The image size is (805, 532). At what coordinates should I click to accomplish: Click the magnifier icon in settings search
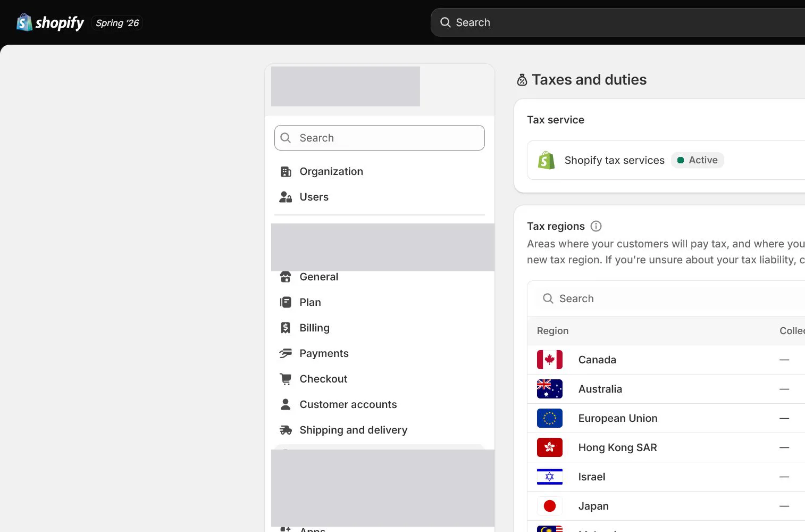pyautogui.click(x=286, y=138)
